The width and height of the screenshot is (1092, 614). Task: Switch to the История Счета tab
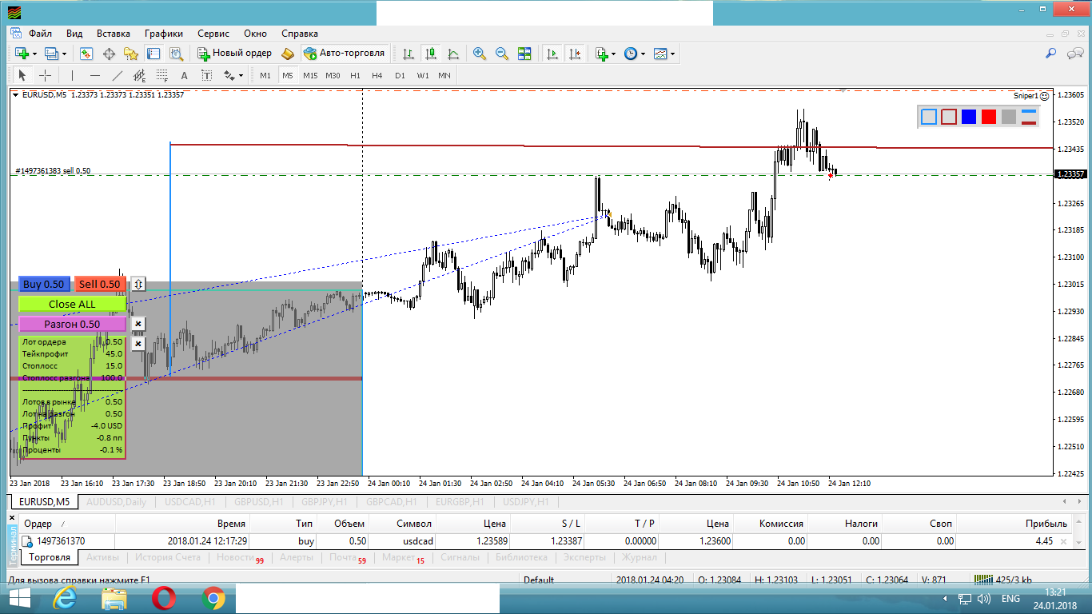click(167, 557)
